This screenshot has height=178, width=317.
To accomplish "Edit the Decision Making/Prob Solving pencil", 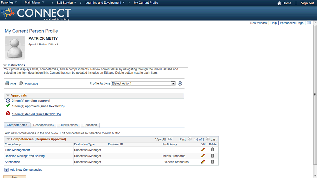I will 203,156.
